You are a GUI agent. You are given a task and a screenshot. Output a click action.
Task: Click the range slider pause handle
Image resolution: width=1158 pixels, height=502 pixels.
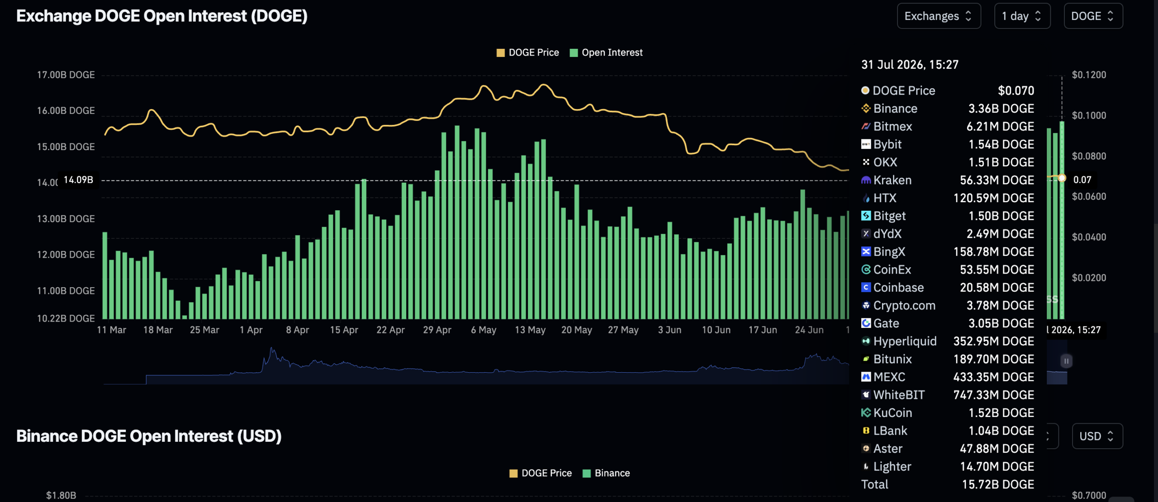(x=1066, y=361)
